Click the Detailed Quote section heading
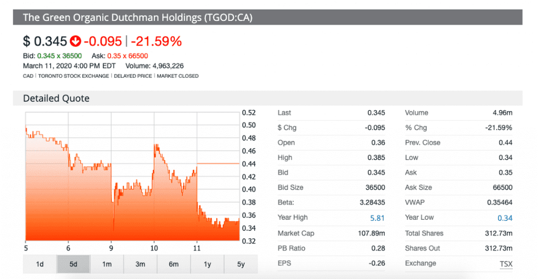 pyautogui.click(x=56, y=99)
